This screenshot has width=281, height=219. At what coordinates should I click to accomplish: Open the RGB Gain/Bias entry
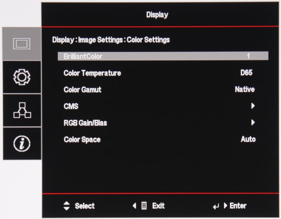(x=85, y=123)
